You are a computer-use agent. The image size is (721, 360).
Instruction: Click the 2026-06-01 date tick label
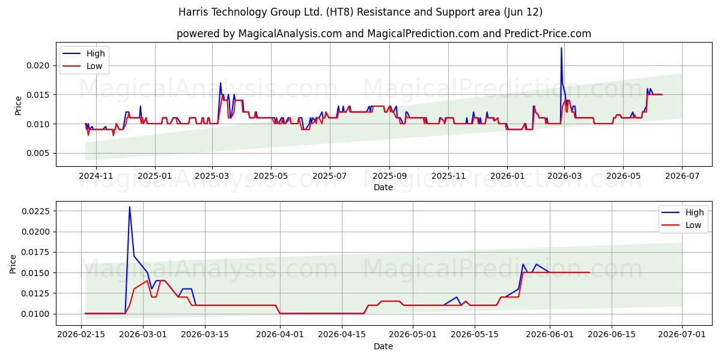(x=550, y=335)
